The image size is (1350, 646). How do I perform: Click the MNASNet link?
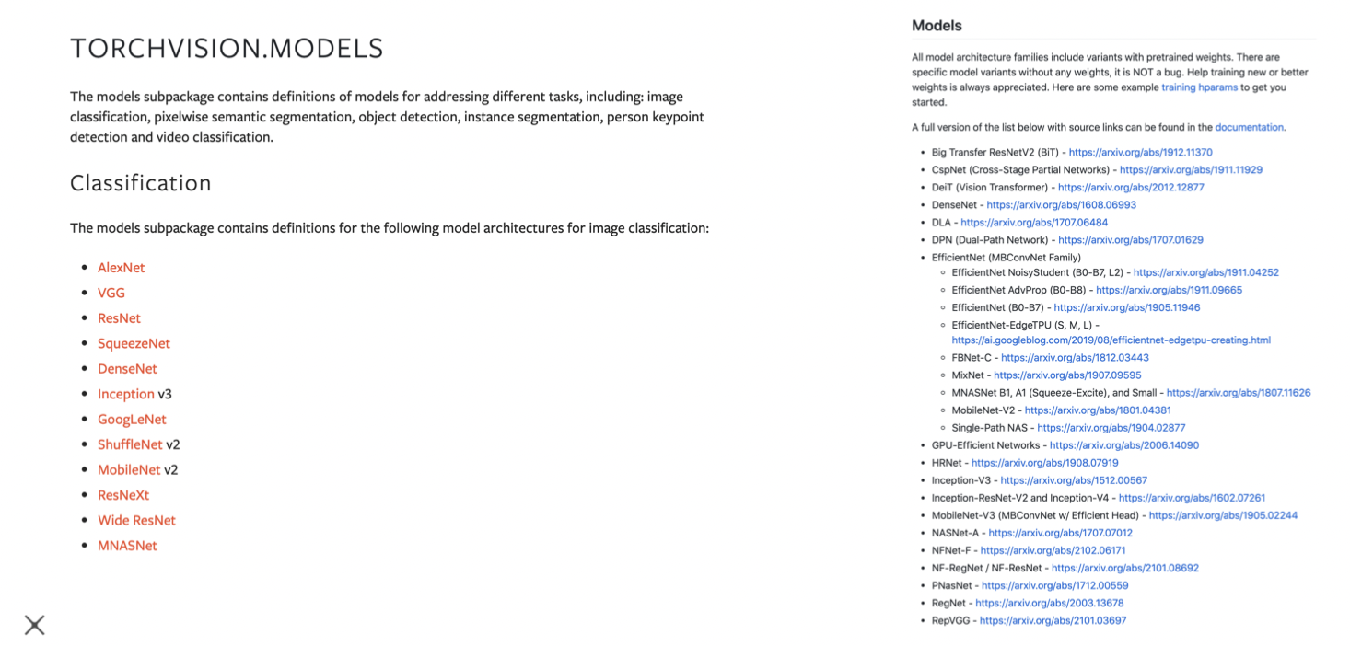pos(127,546)
